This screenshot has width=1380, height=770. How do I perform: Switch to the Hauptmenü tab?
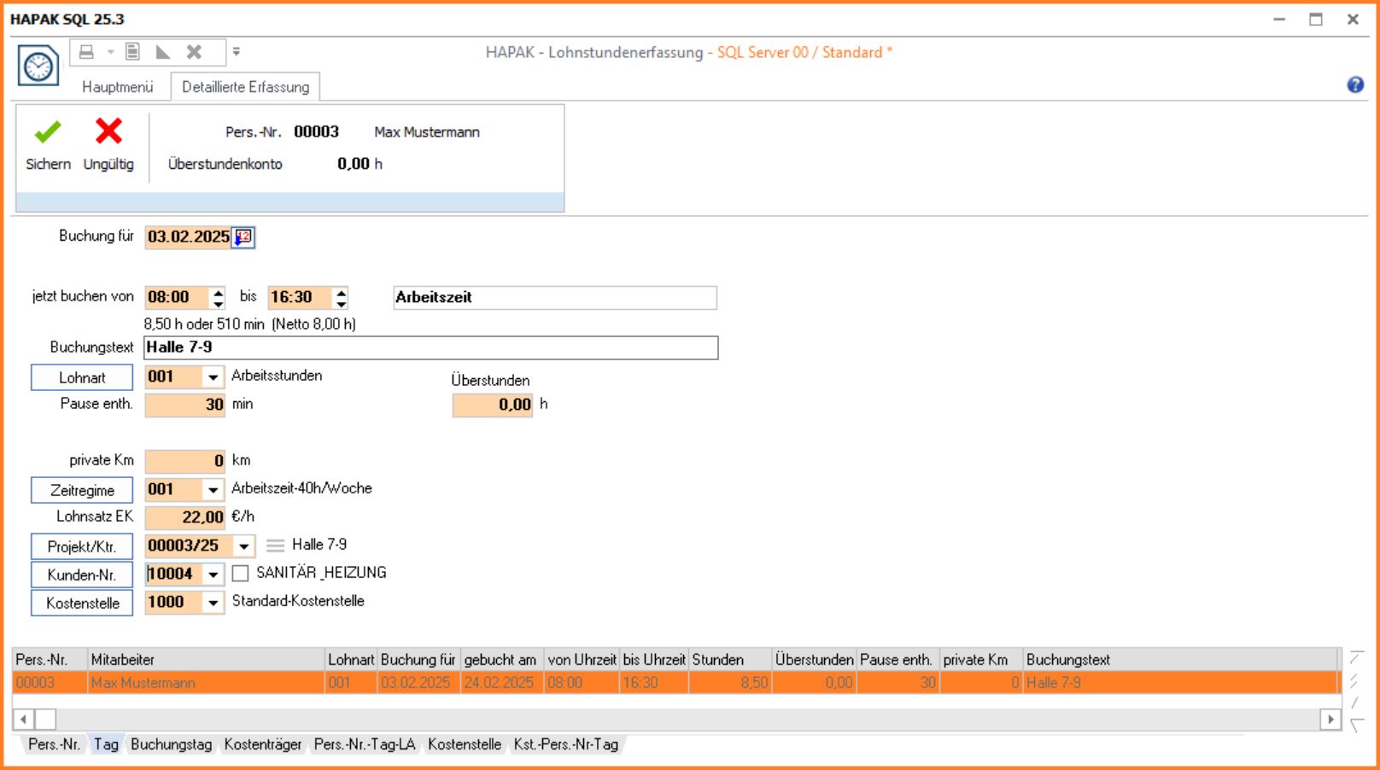click(118, 87)
